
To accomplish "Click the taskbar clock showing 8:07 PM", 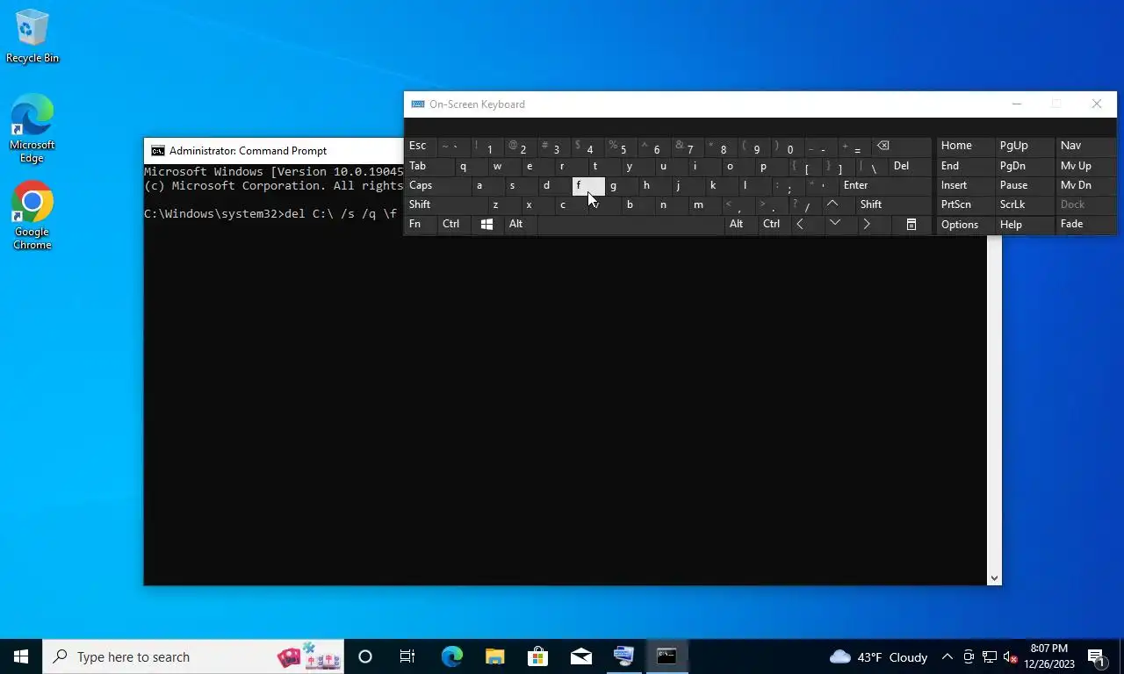I will pos(1049,656).
